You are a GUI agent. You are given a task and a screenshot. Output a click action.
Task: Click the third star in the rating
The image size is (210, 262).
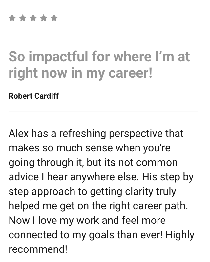33,18
